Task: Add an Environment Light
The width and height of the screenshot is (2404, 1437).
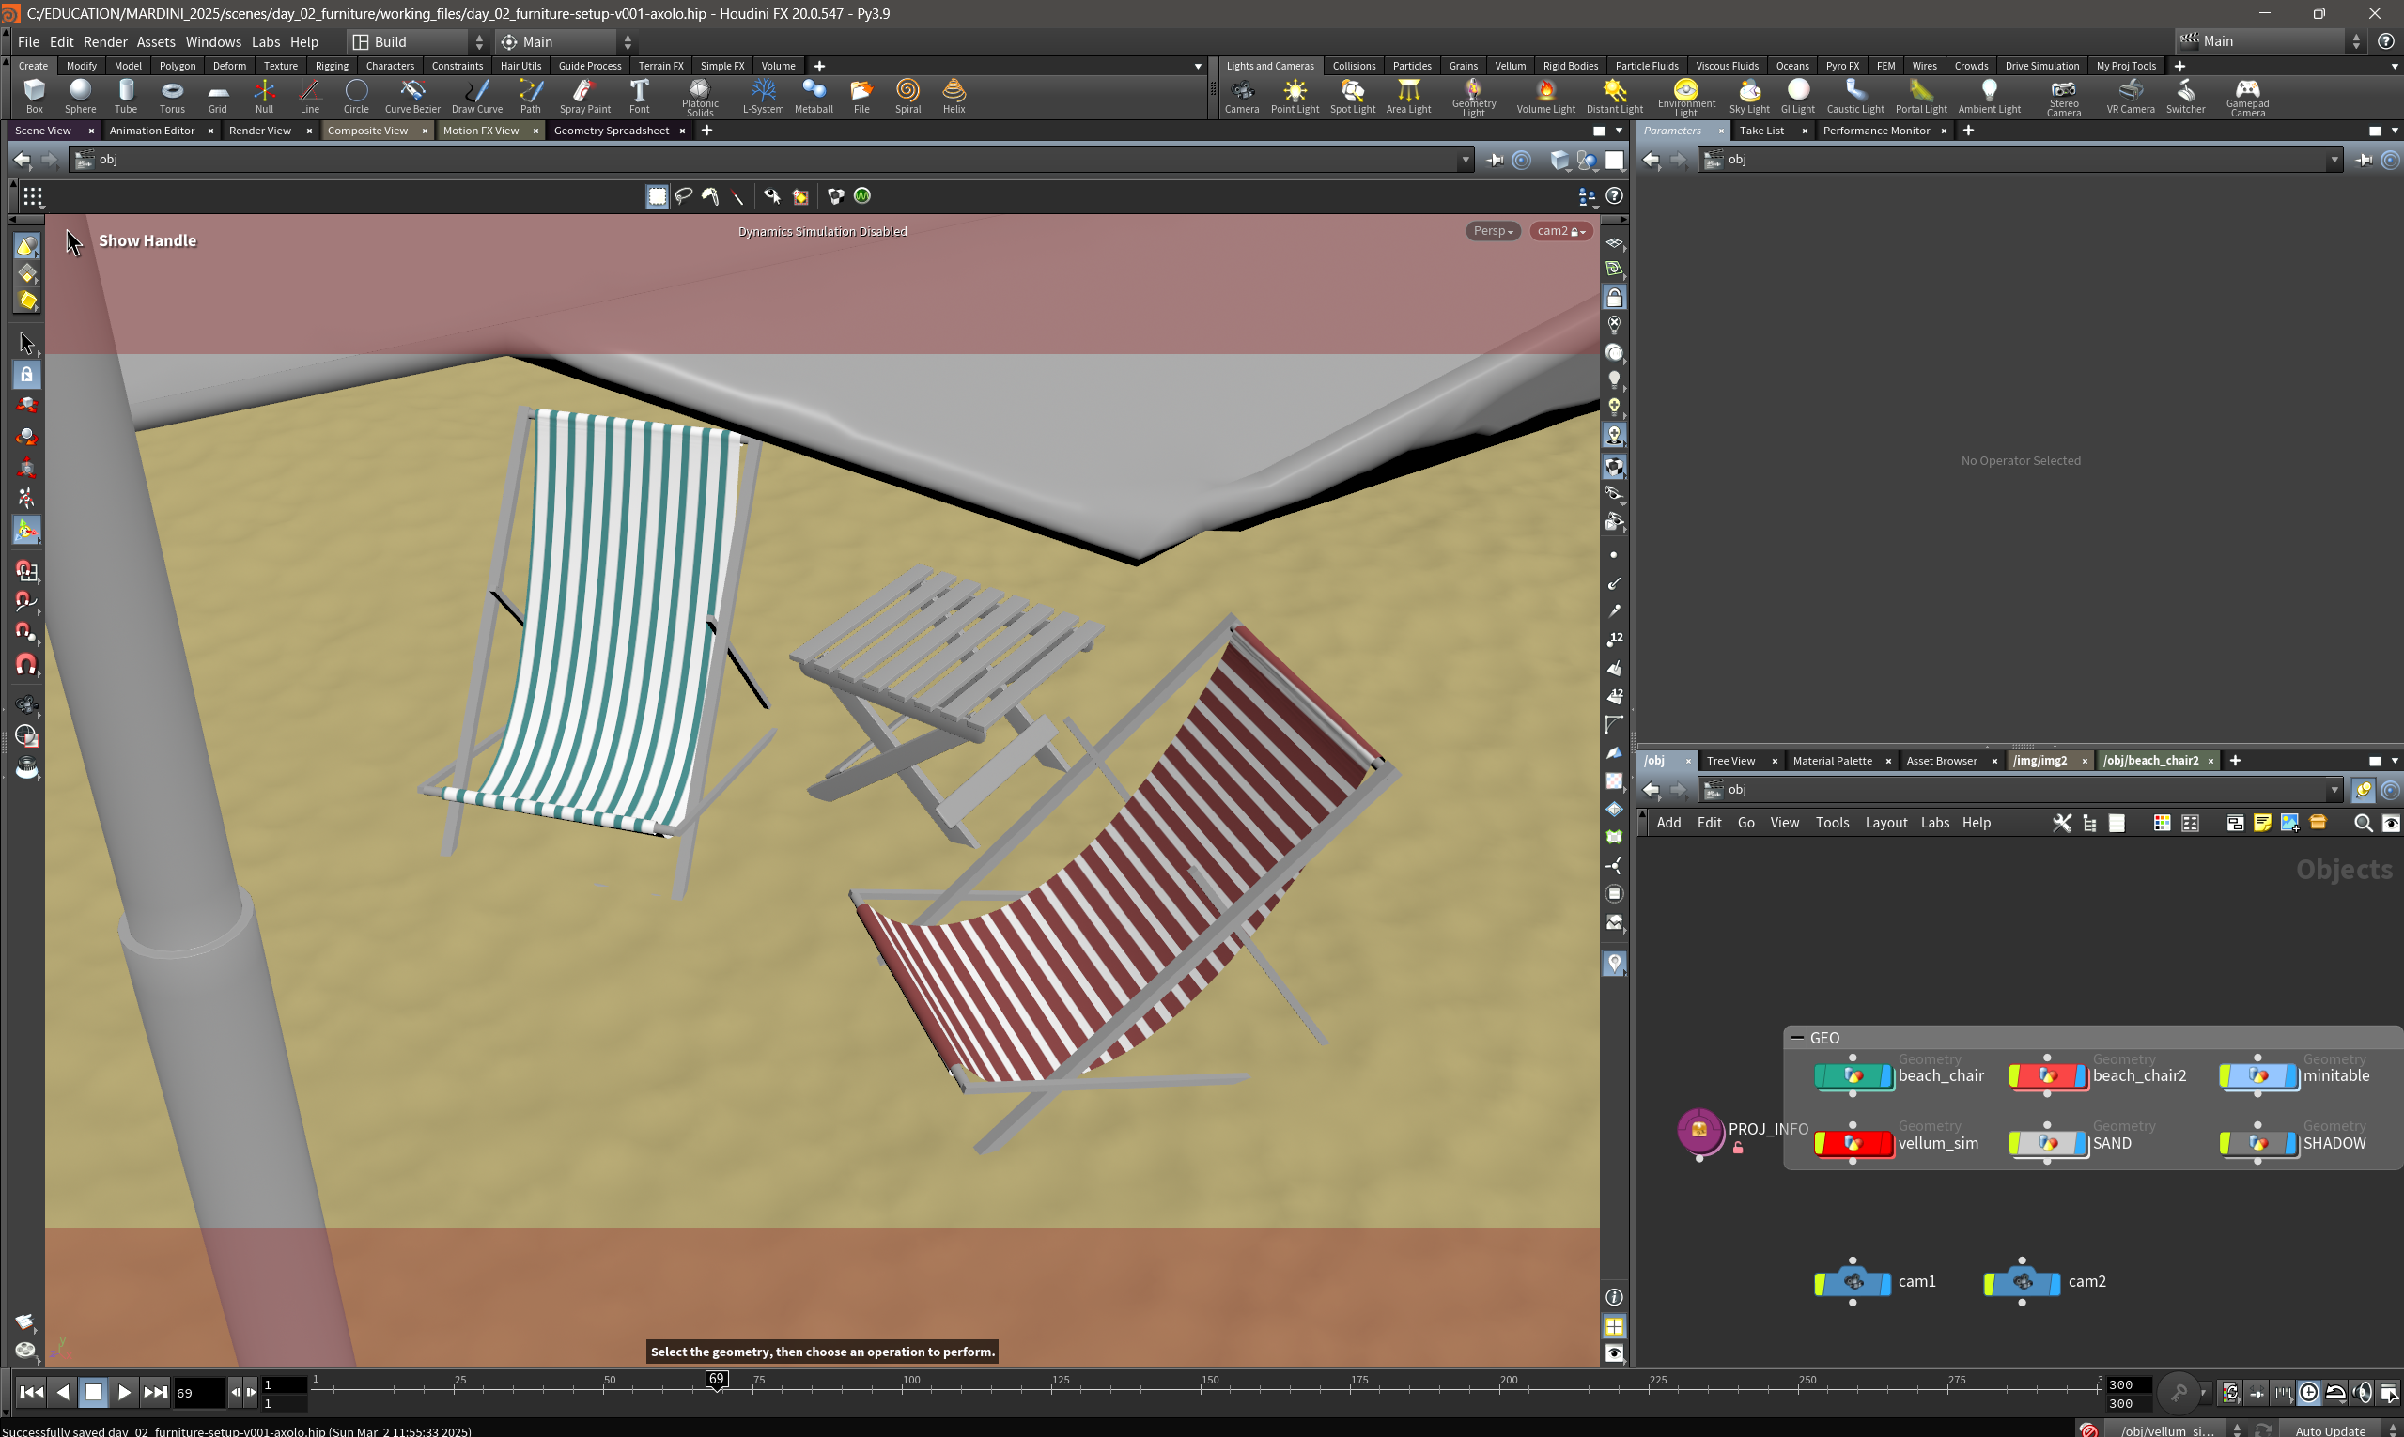Action: click(x=1685, y=98)
